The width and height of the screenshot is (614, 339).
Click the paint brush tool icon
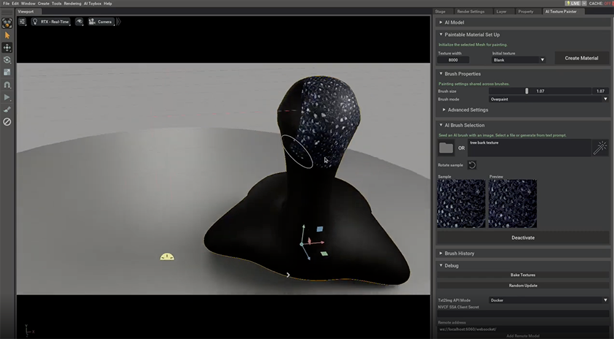tap(7, 110)
